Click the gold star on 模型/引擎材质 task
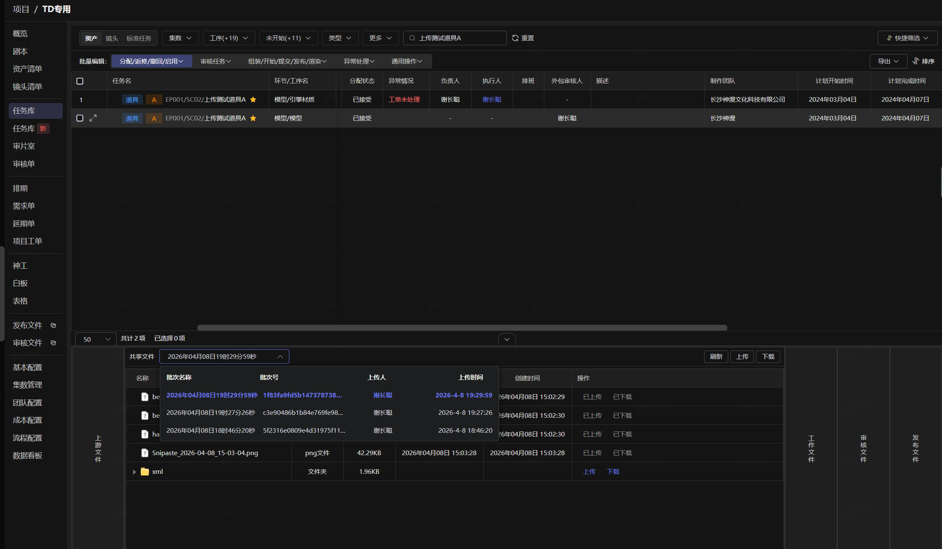This screenshot has height=549, width=942. click(x=253, y=100)
